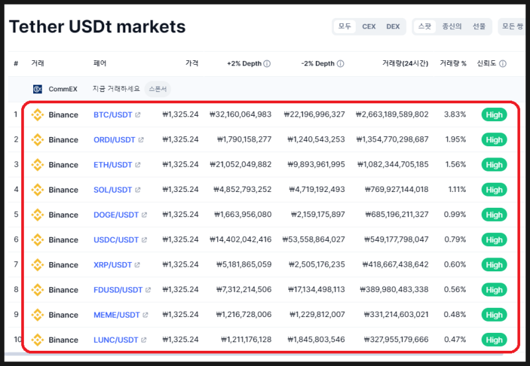Open the ORDI/USDT pair link
This screenshot has height=366, width=530.
tap(114, 140)
